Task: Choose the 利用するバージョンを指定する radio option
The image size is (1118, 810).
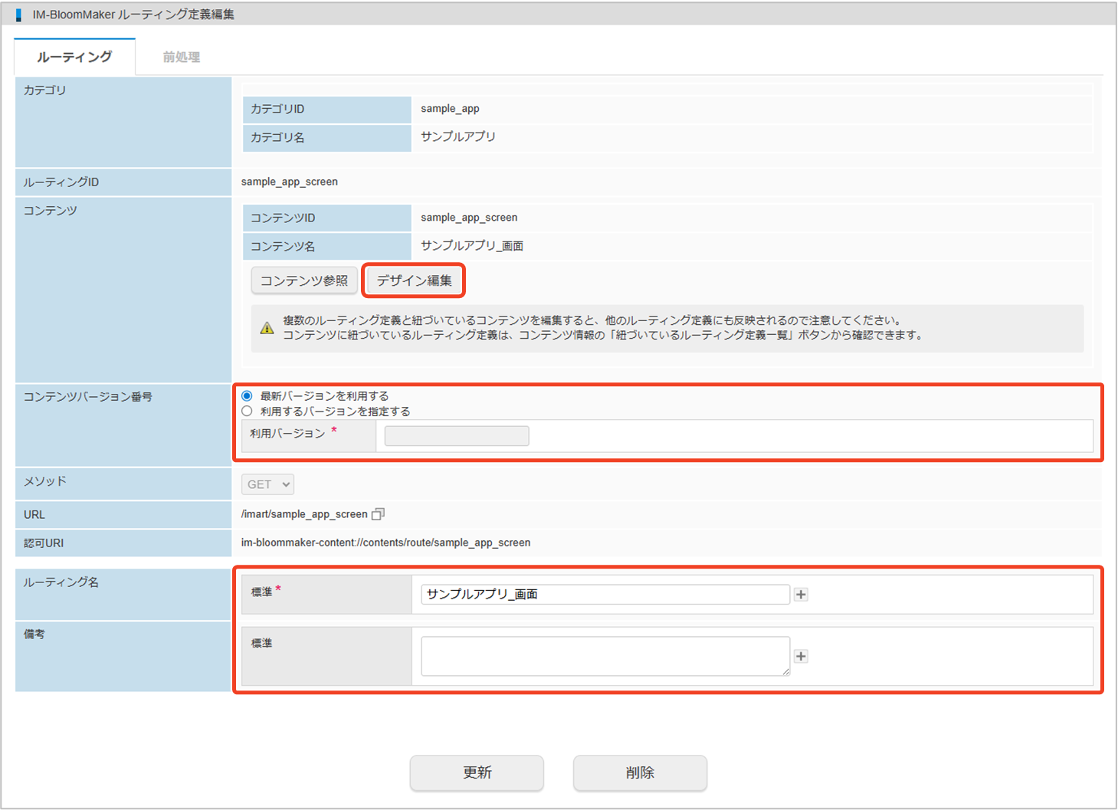Action: 247,412
